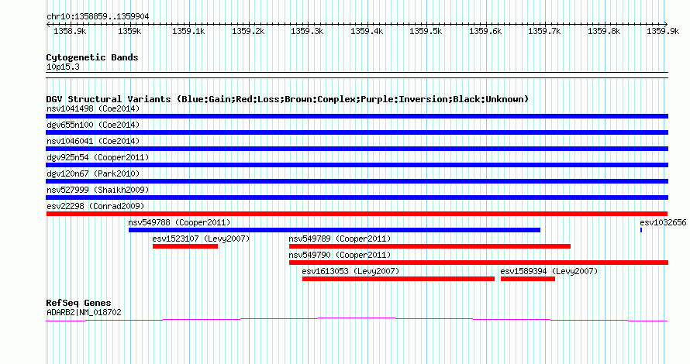
Task: Select the small esv1032656 blue marker
Action: click(641, 230)
